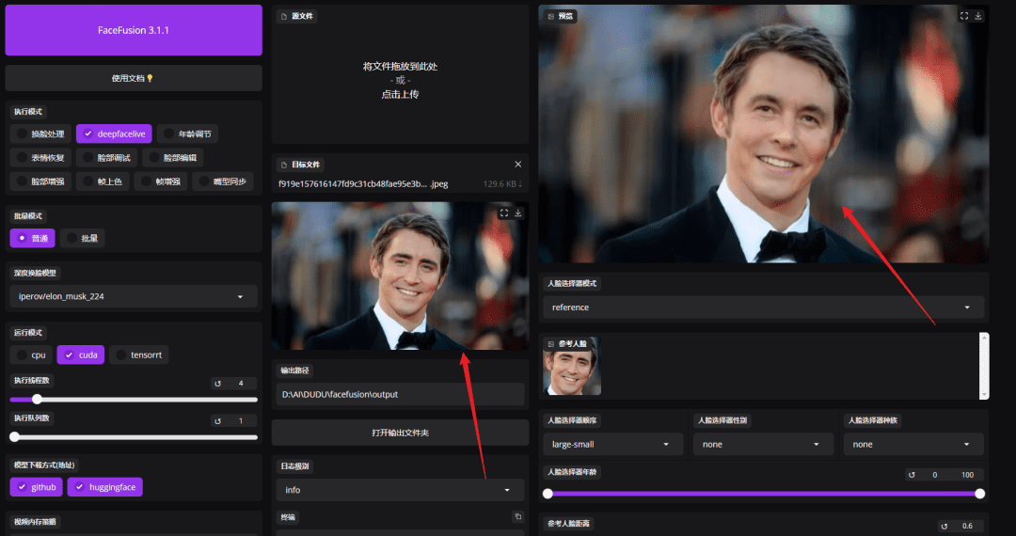Screen dimensions: 1016x536
Task: Adjust the 执行线程数 slider handle
Action: (x=37, y=400)
